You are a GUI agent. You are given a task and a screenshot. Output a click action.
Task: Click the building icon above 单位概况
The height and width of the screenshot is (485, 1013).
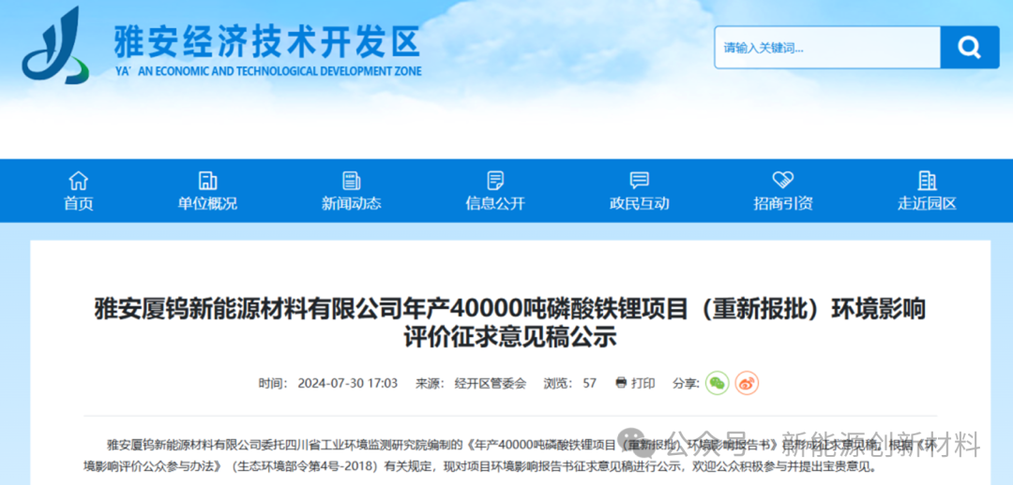207,181
